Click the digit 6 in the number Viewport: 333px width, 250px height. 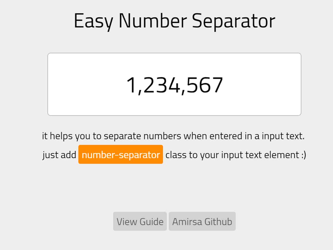(204, 85)
